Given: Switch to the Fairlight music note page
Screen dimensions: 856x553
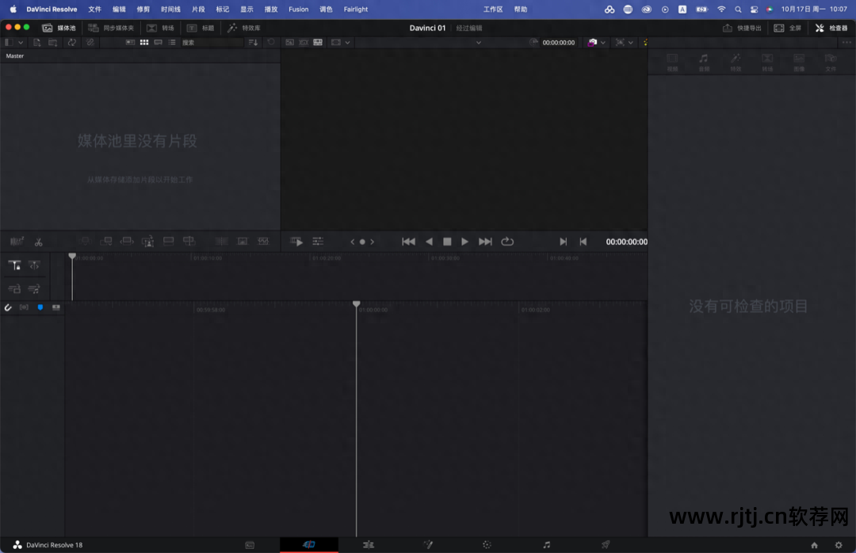Looking at the screenshot, I should point(546,545).
